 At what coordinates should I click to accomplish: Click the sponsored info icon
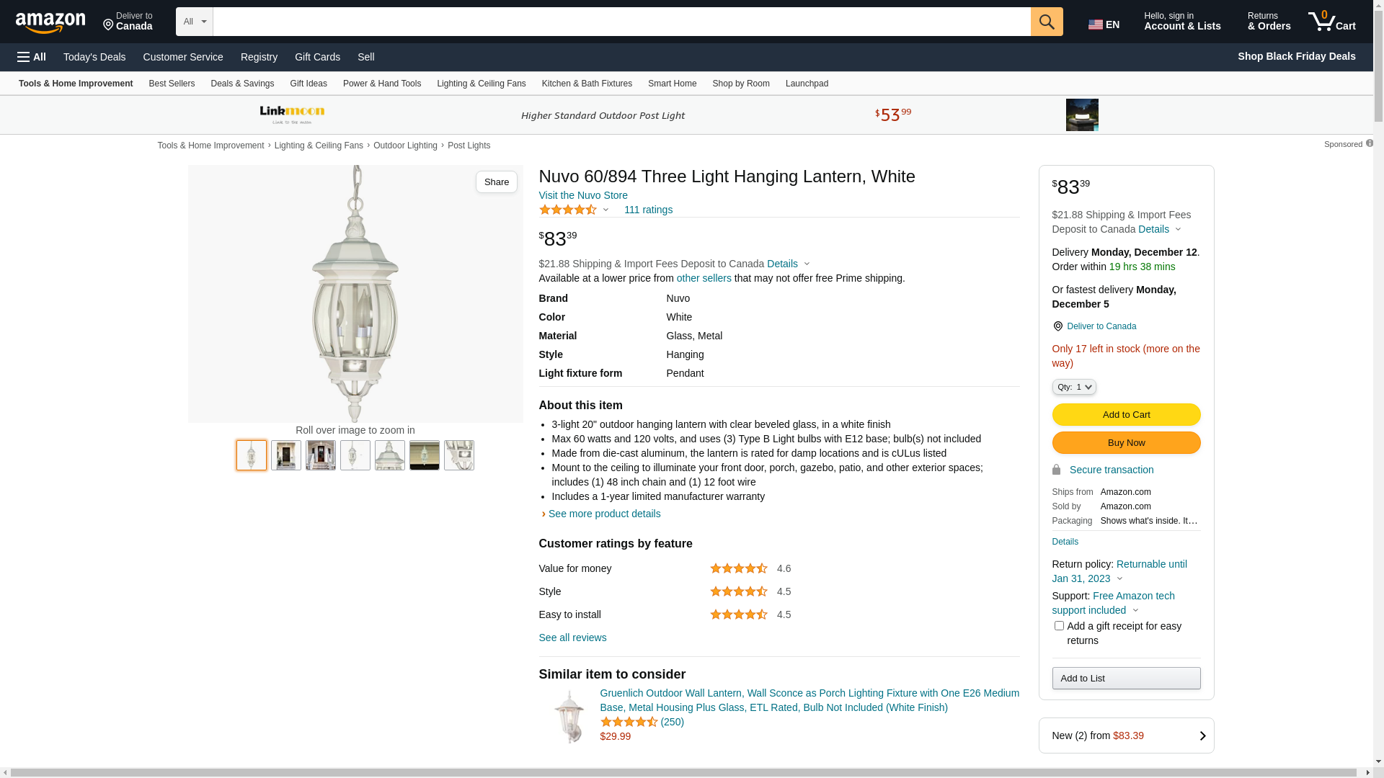pyautogui.click(x=1370, y=143)
